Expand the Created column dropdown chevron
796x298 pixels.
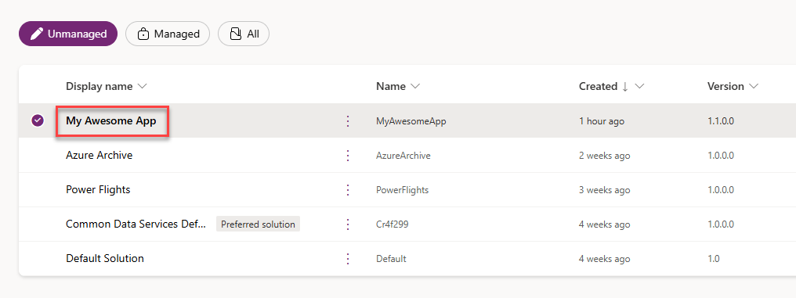[x=639, y=87]
